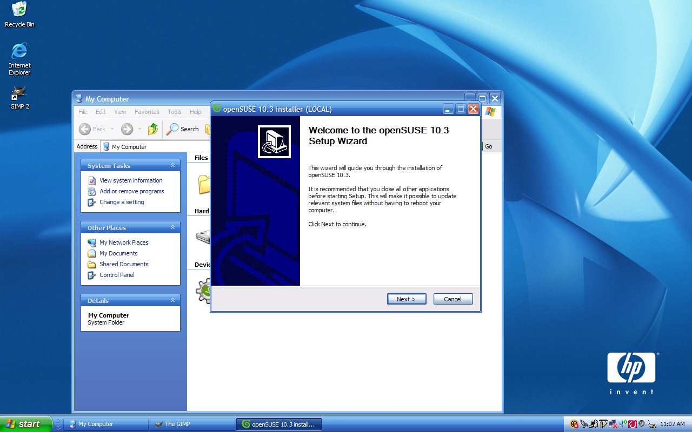
Task: Select the green device icon under Devices
Action: (x=203, y=291)
